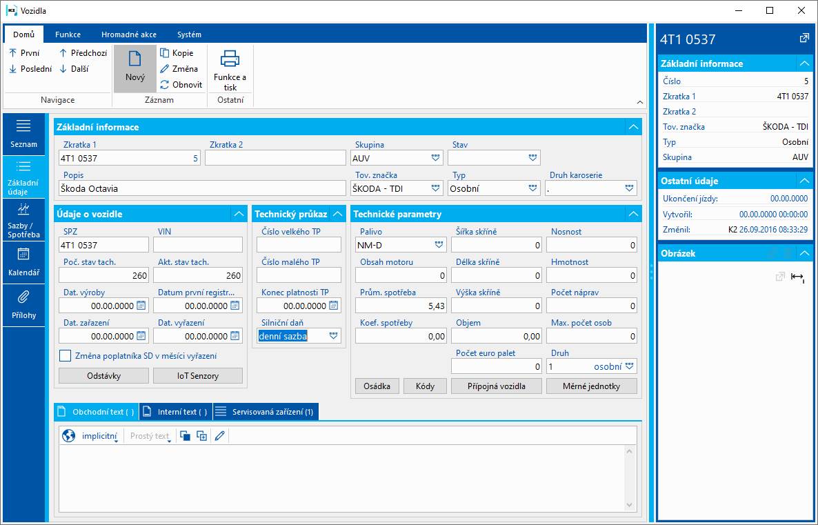Open the Silniční daň dropdown
Image resolution: width=818 pixels, height=525 pixels.
pos(334,336)
